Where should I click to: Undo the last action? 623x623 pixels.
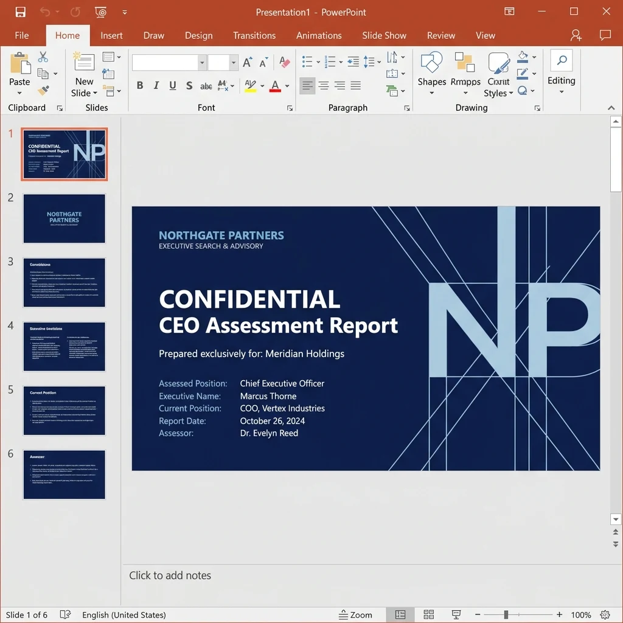coord(45,12)
